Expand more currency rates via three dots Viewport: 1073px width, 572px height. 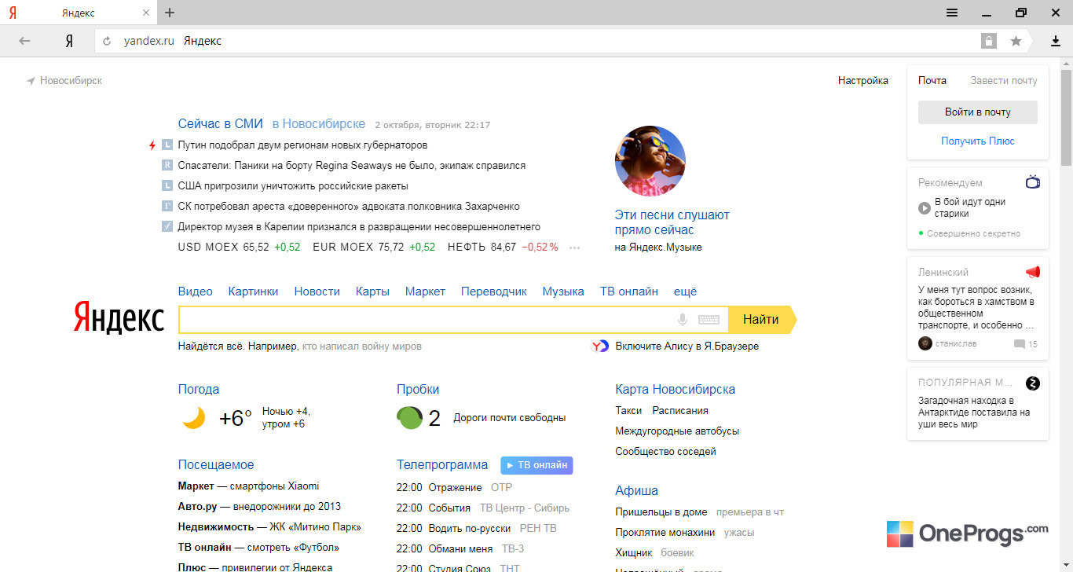(x=574, y=247)
